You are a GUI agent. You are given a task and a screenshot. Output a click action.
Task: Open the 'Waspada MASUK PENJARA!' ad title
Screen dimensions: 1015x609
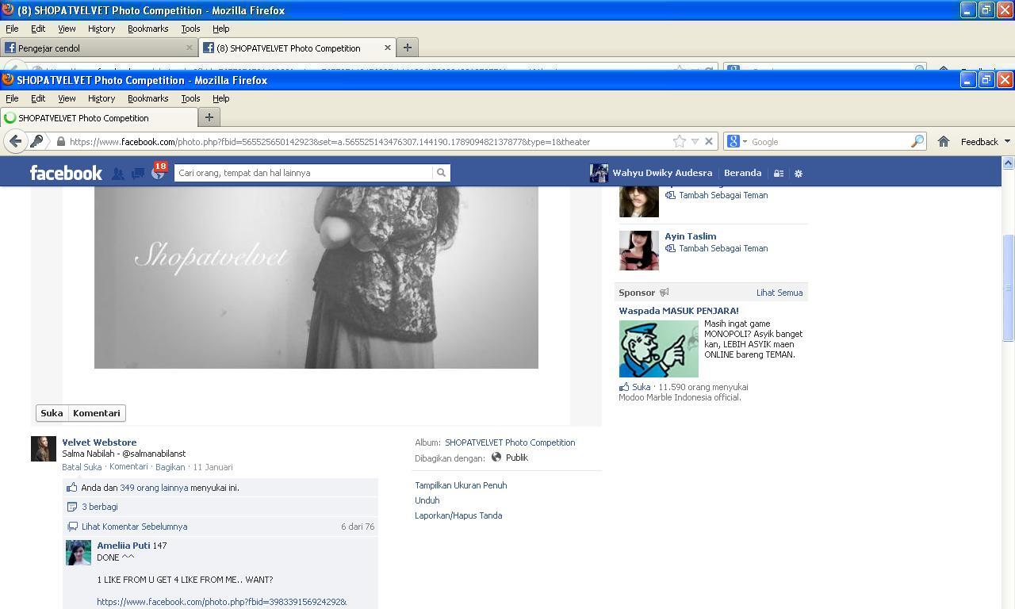(x=679, y=311)
